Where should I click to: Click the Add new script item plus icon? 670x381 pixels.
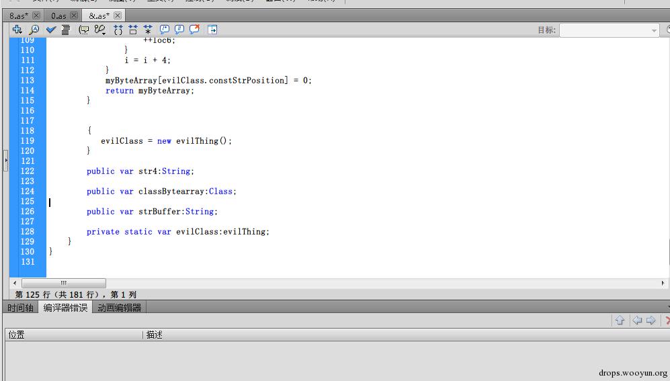[x=17, y=29]
